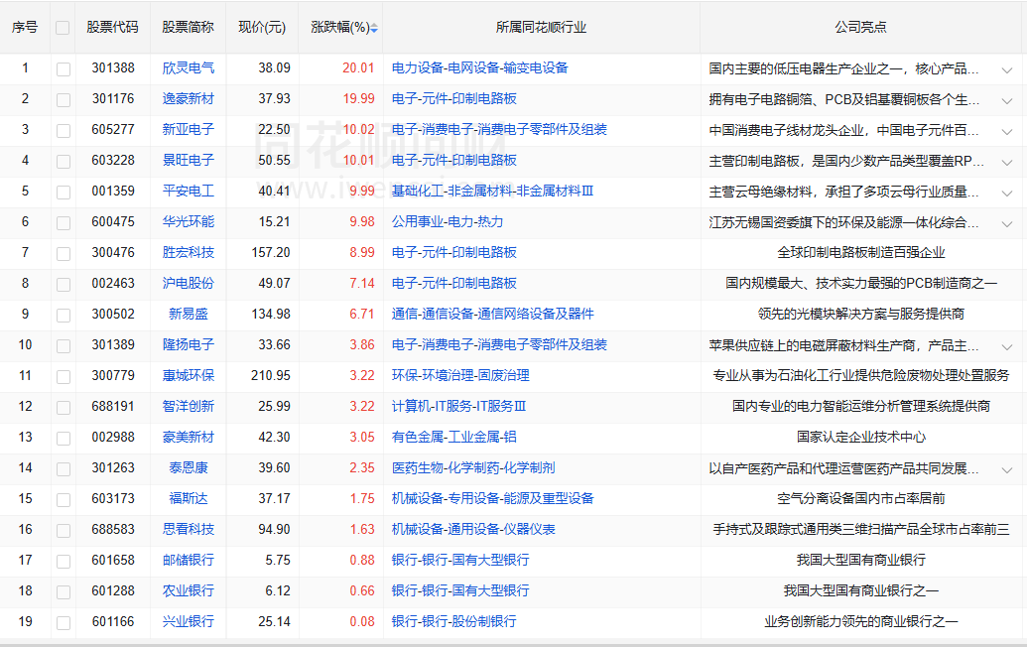Check the box for row 301388 欣灵电气
Image resolution: width=1027 pixels, height=647 pixels.
[64, 68]
